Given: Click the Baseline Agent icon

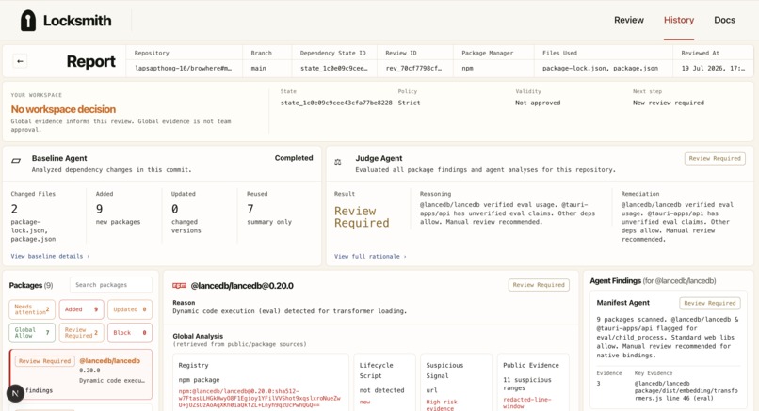Looking at the screenshot, I should pos(16,161).
